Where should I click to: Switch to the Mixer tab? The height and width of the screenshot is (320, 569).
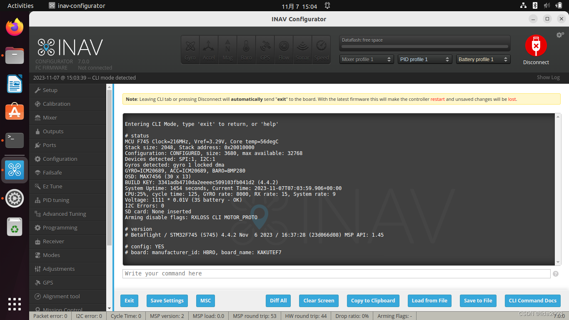68,118
